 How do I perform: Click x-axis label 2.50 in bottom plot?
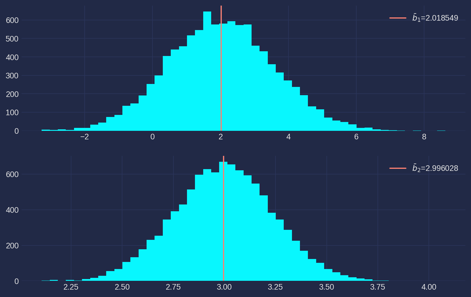122,287
